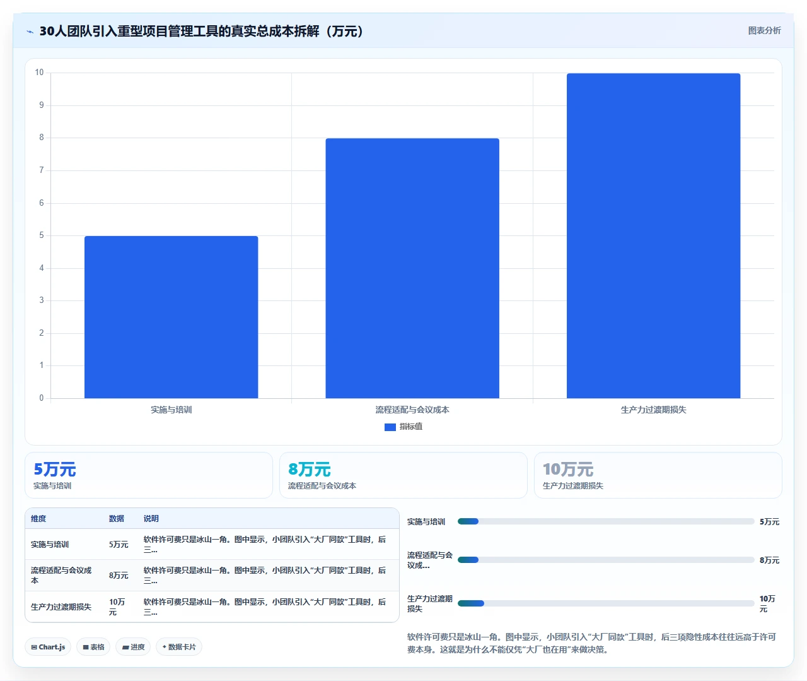Click the 生产力过渡期损失 x-axis label
The height and width of the screenshot is (681, 807).
pos(653,410)
